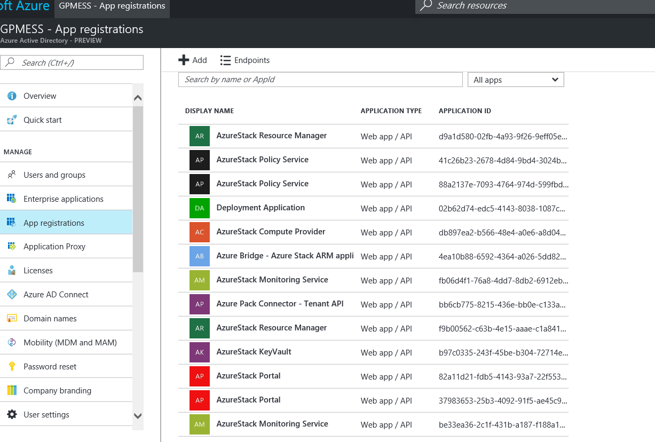Click the User settings gear icon

pos(12,415)
